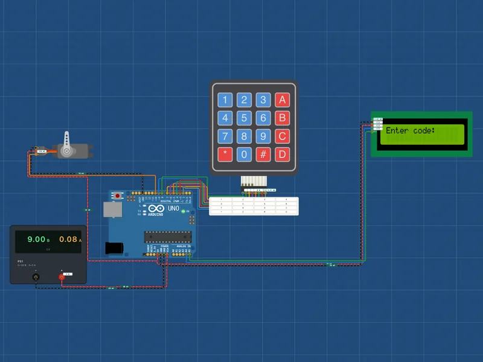This screenshot has height=362, width=483.
Task: Click the power supply black negative terminal
Action: (x=36, y=278)
